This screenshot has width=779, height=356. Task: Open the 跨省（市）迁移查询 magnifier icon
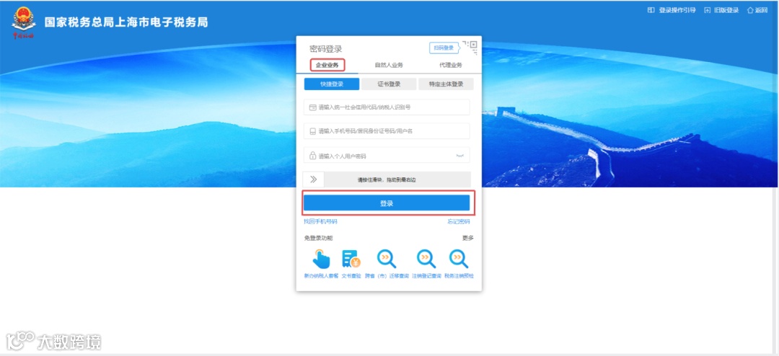[x=386, y=259]
